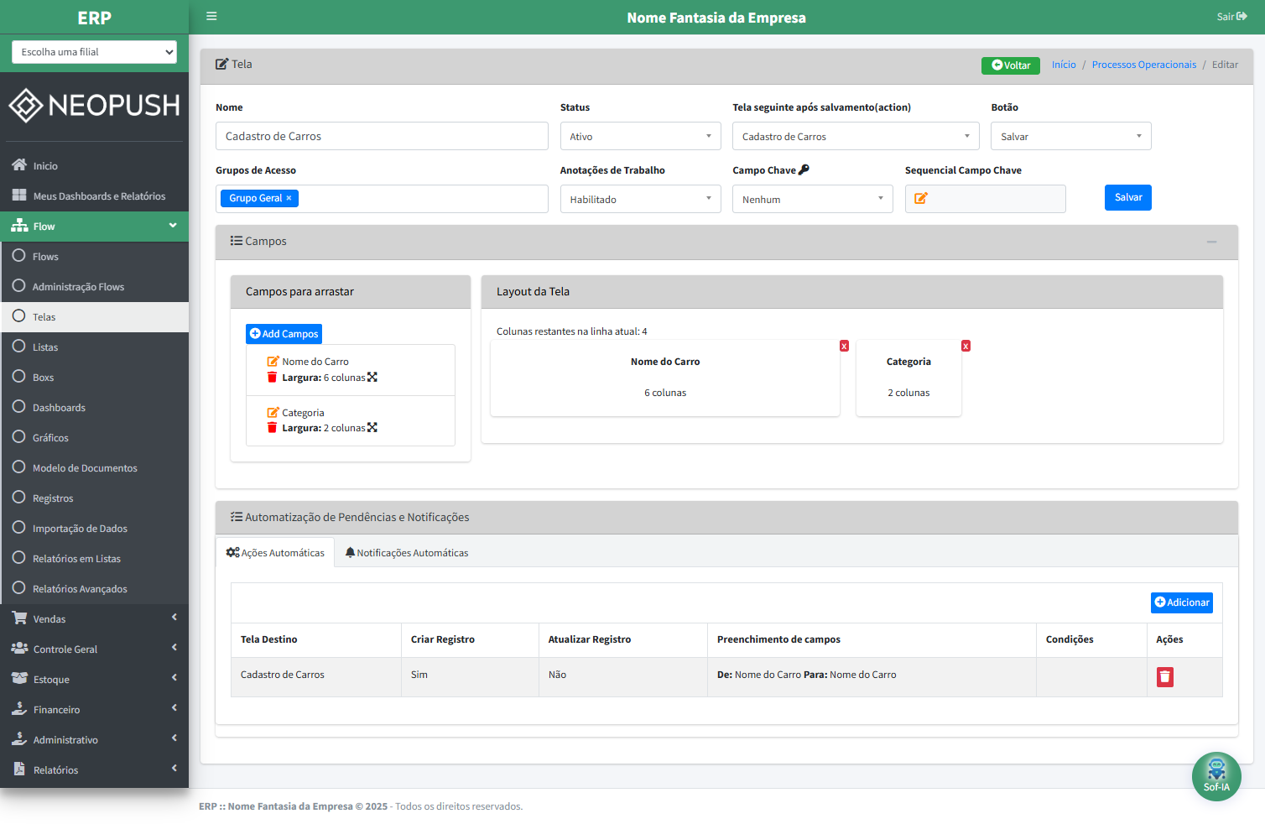Expand the Relatórios sidebar menu
Screen dimensions: 1265x824
(x=94, y=770)
